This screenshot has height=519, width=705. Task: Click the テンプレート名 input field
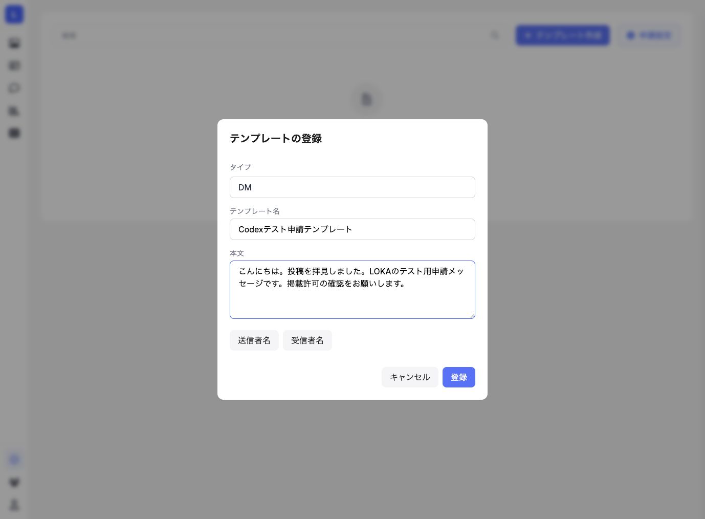352,229
